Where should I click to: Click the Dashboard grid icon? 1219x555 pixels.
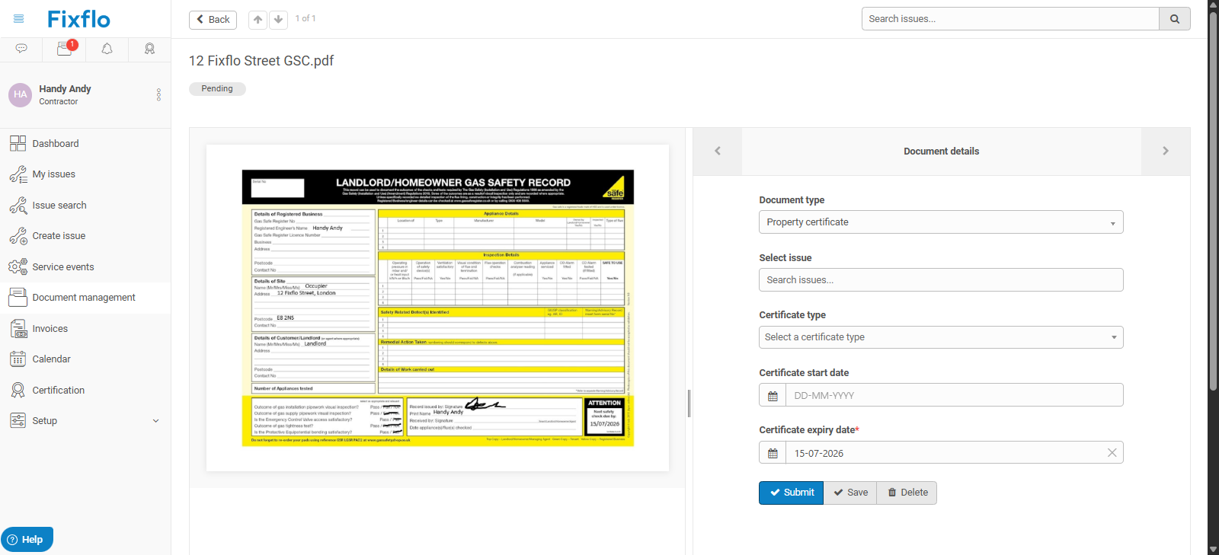pyautogui.click(x=18, y=143)
